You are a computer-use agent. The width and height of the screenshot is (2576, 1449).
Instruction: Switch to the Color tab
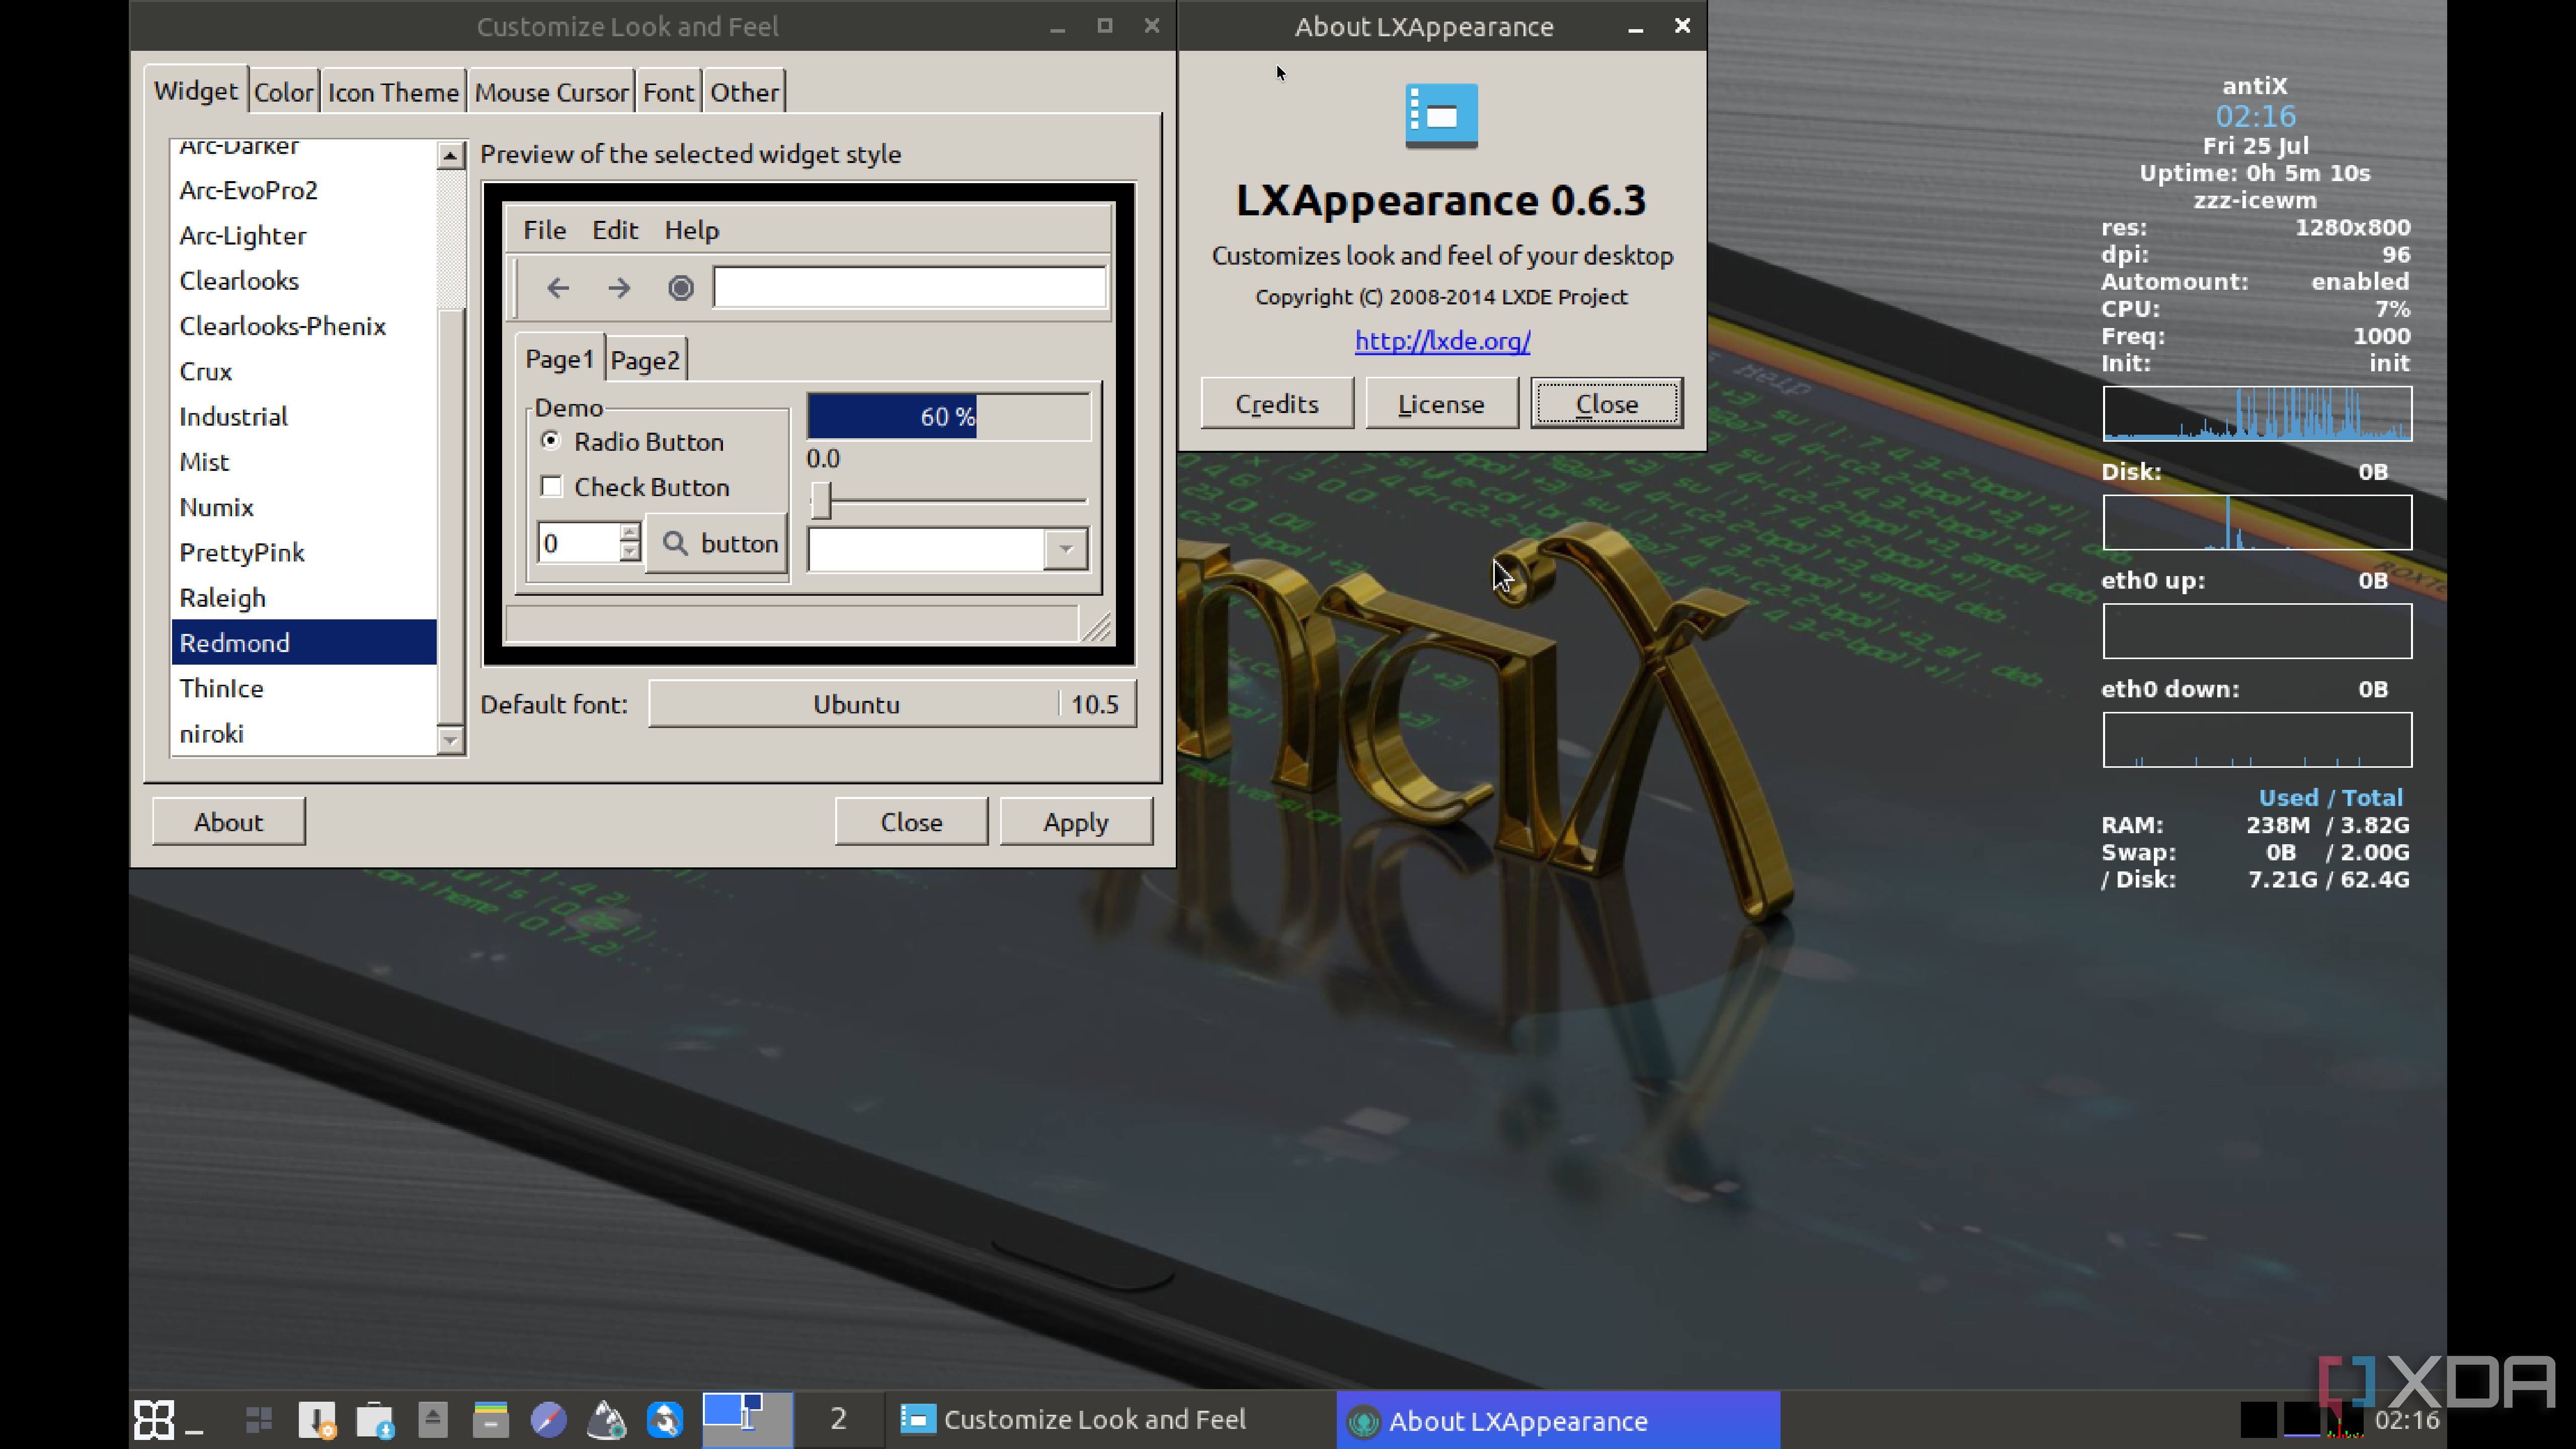(284, 92)
